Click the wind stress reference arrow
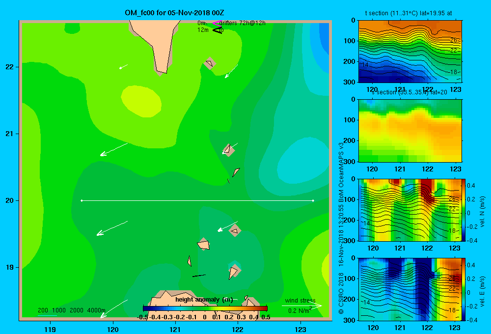491x334 pixels. (301, 306)
